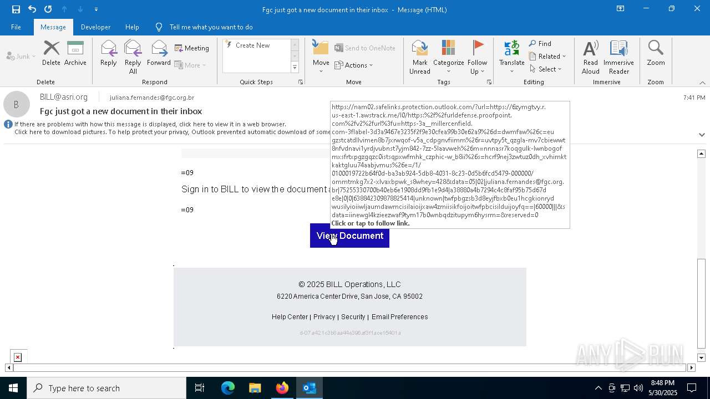Click the Meeting reply button

(192, 48)
